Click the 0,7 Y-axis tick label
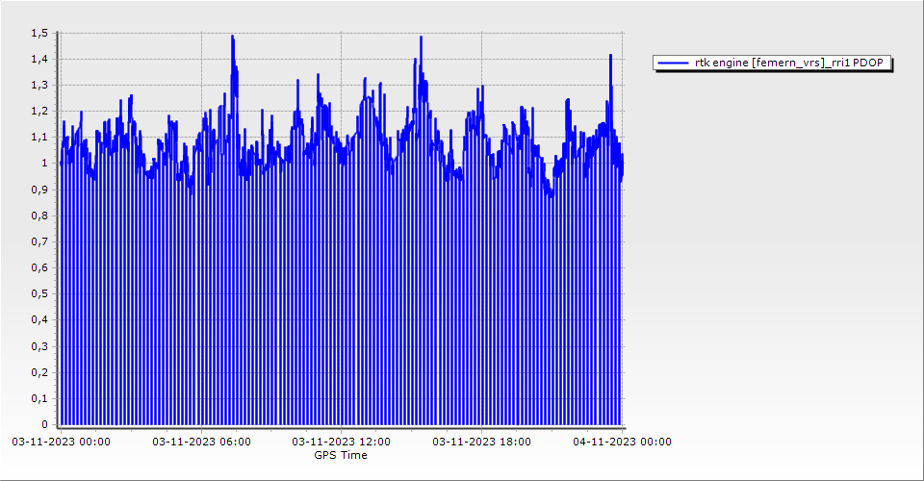 pyautogui.click(x=38, y=241)
